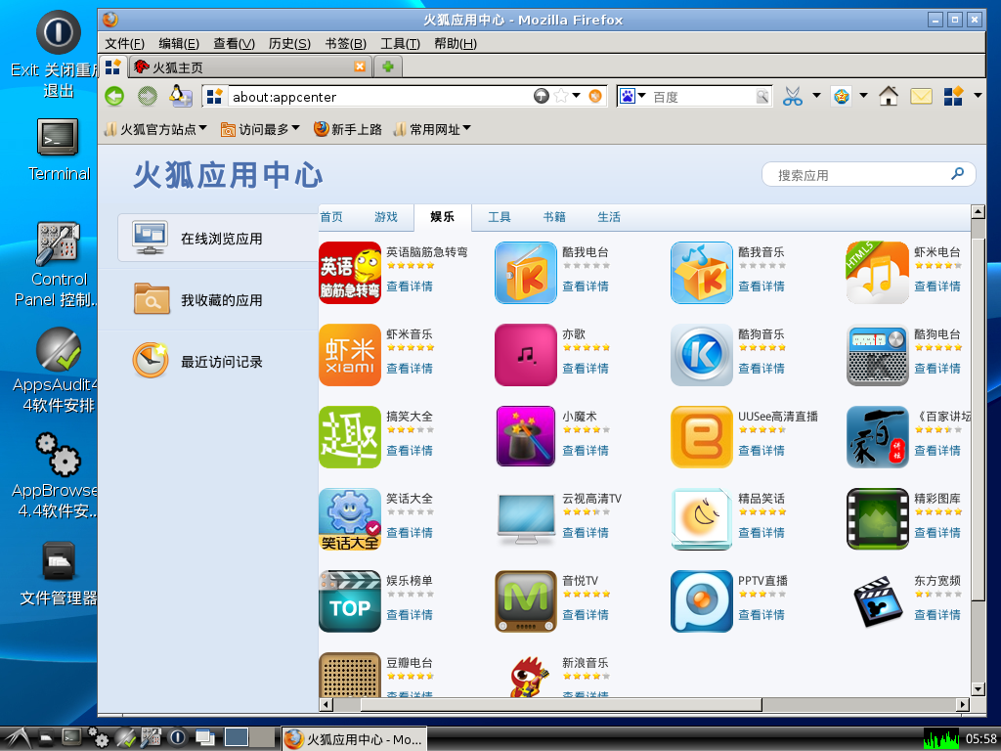Toggle the bookmark star in address bar
Screen dimensions: 1001x751
[561, 97]
